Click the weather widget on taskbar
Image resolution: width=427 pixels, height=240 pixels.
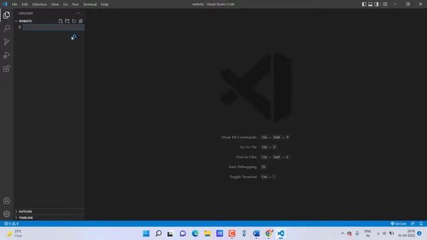pyautogui.click(x=14, y=233)
